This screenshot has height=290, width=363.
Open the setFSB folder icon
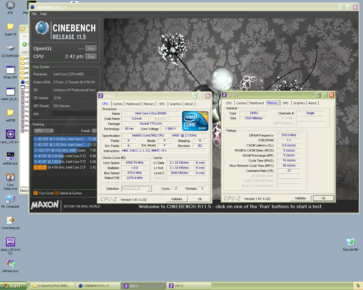point(10,113)
